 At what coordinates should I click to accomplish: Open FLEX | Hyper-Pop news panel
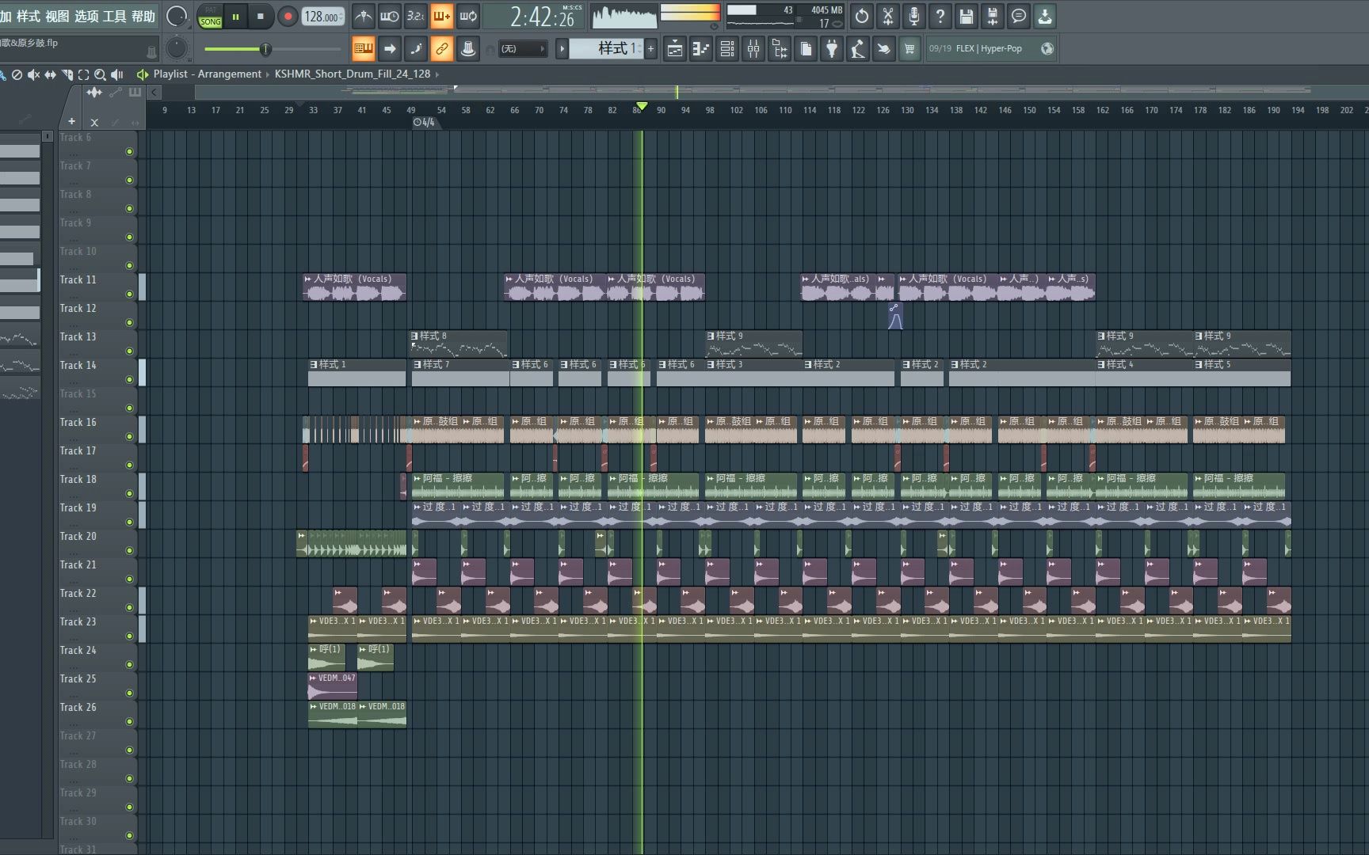[991, 49]
